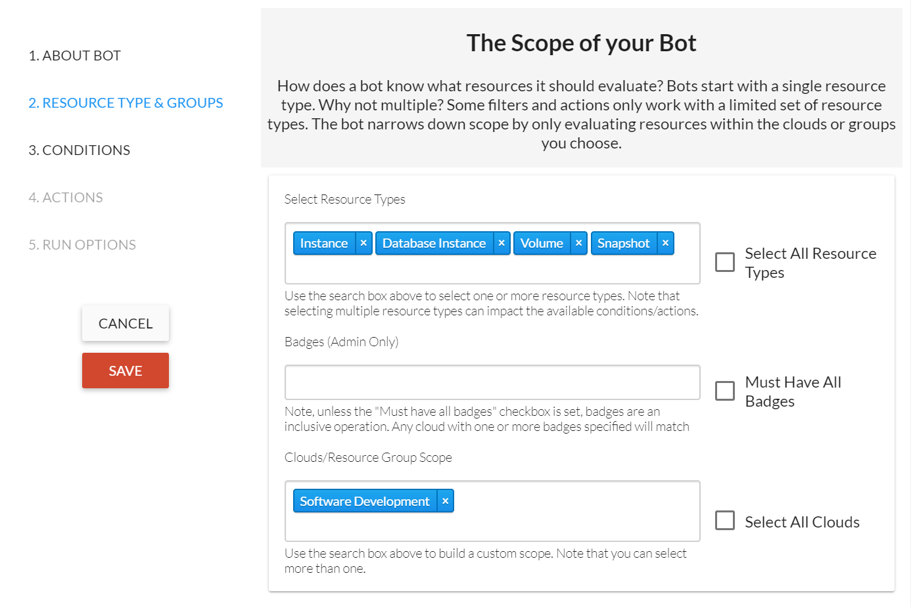911x607 pixels.
Task: Click the 'Select Resource Types' field label
Action: (x=345, y=199)
